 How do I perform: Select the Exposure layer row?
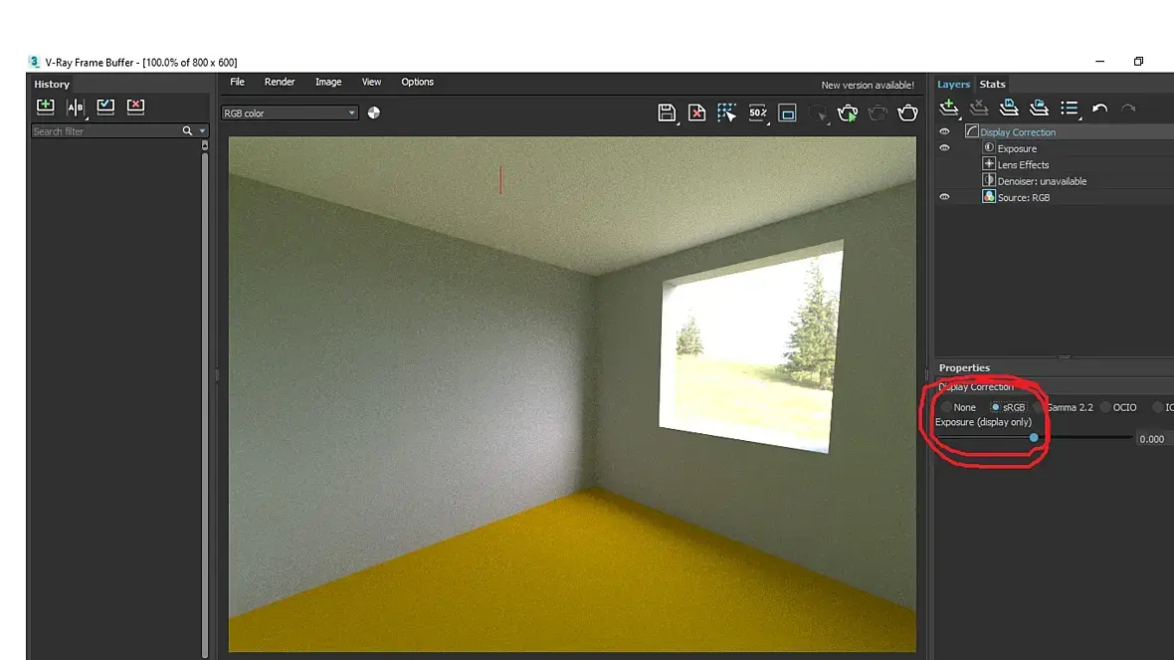(1054, 148)
